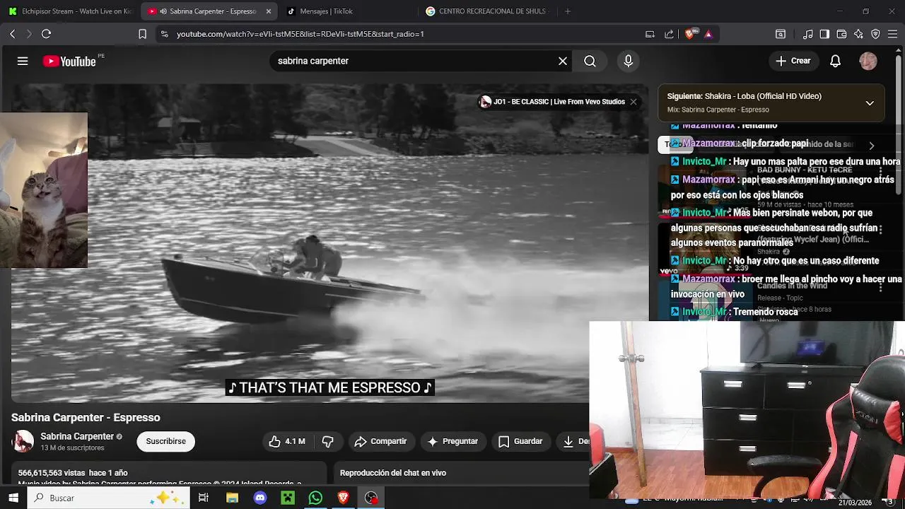Open Sabrina Carpenter channel name link
Viewport: 905px width, 509px height.
point(77,436)
